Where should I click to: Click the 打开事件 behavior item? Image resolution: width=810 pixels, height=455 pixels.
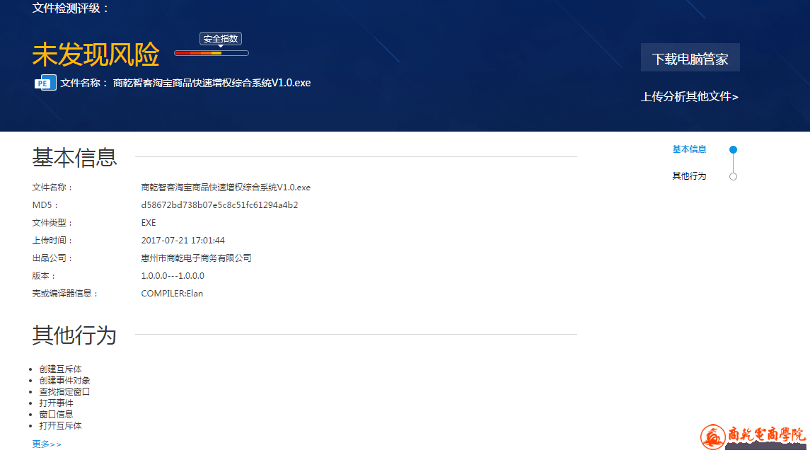pos(57,403)
